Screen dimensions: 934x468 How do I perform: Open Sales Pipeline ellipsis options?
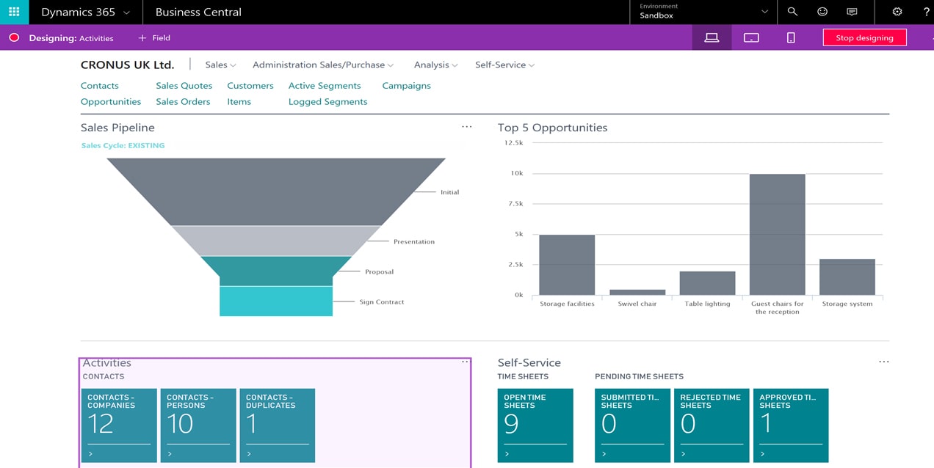466,127
